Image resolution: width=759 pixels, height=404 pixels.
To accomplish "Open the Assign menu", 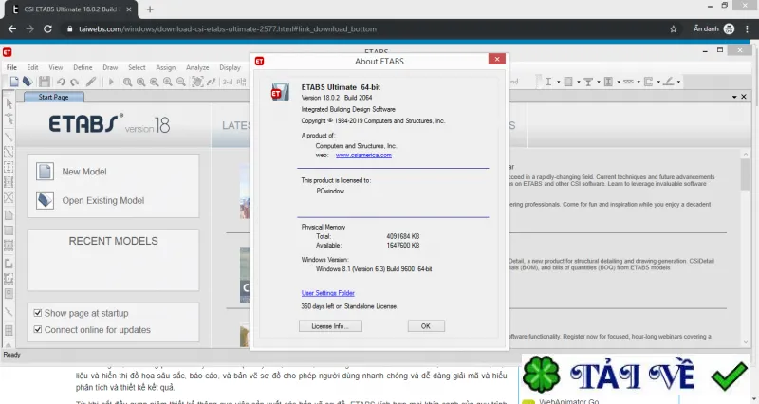I will (165, 67).
